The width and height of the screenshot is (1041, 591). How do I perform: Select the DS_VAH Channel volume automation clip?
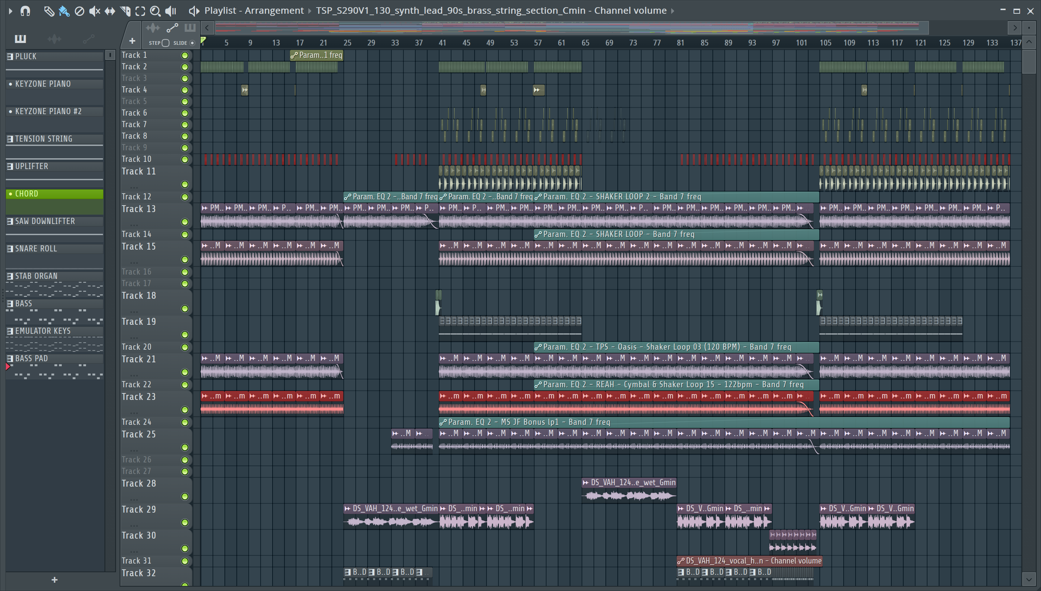750,561
